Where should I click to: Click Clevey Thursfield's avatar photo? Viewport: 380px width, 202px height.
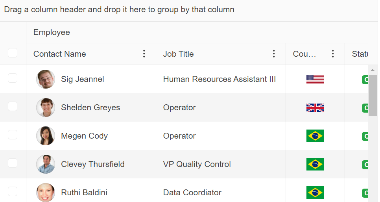click(46, 164)
